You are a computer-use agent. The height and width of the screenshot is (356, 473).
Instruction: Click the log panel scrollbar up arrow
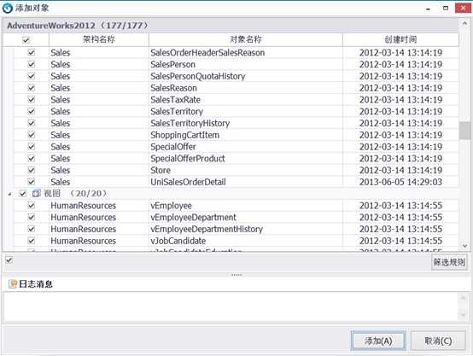coord(463,298)
